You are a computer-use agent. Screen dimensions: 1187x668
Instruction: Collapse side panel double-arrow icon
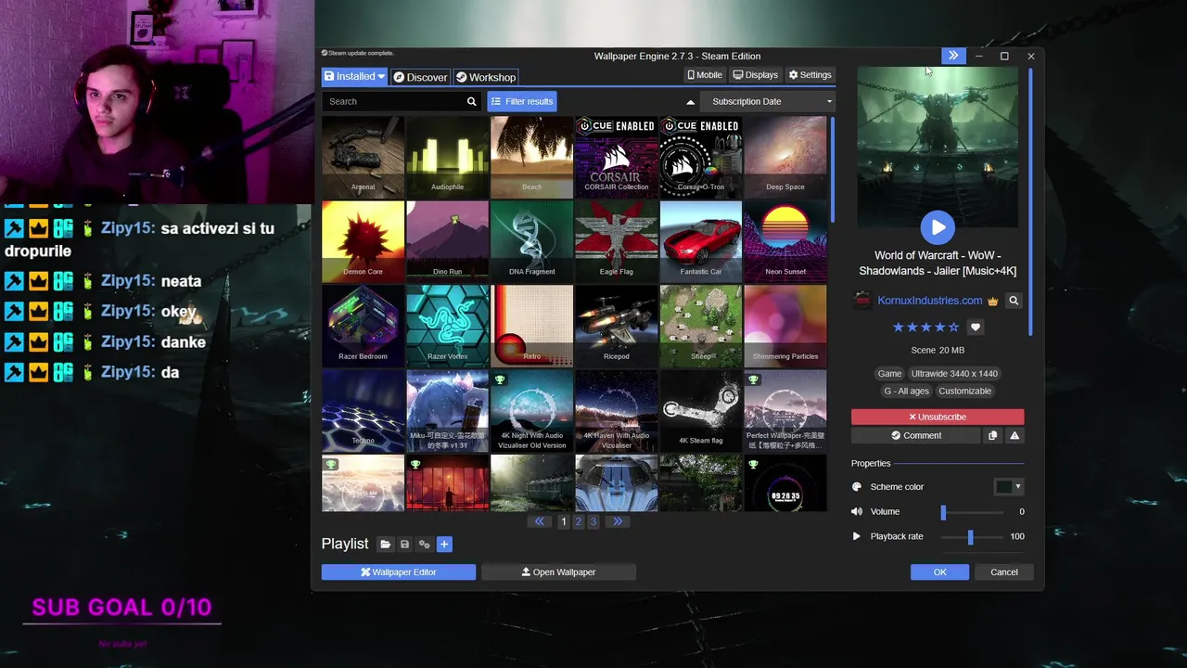pyautogui.click(x=953, y=56)
